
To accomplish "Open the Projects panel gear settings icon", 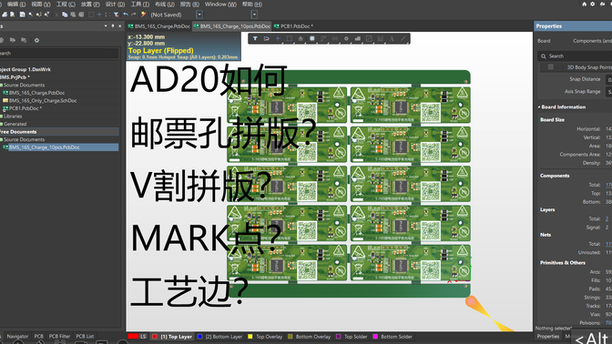I will click(36, 40).
